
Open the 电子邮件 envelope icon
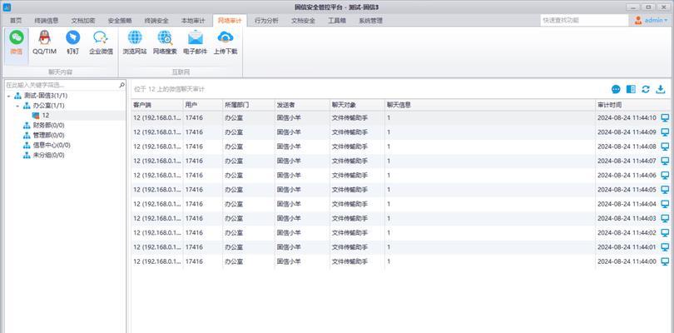tap(196, 37)
